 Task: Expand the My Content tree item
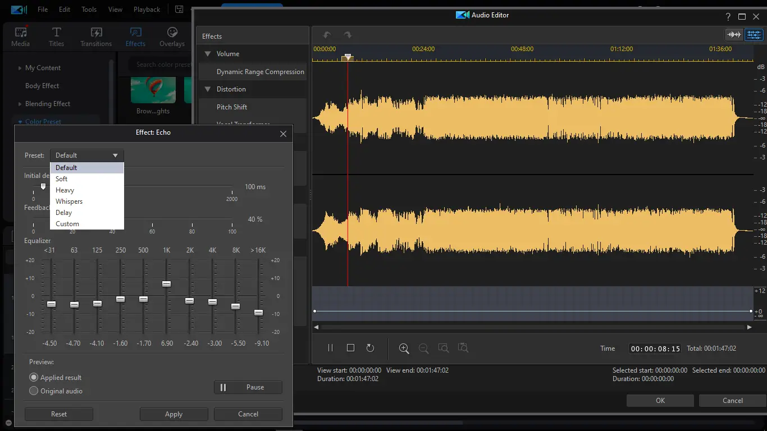[20, 68]
